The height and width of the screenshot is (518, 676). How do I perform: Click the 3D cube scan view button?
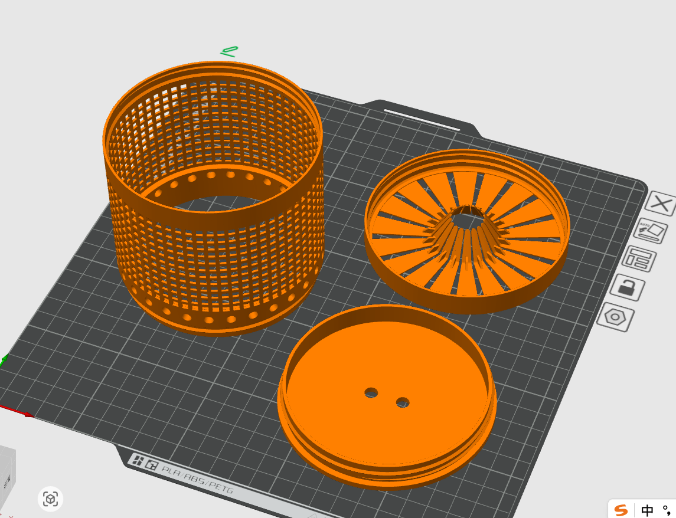click(50, 499)
